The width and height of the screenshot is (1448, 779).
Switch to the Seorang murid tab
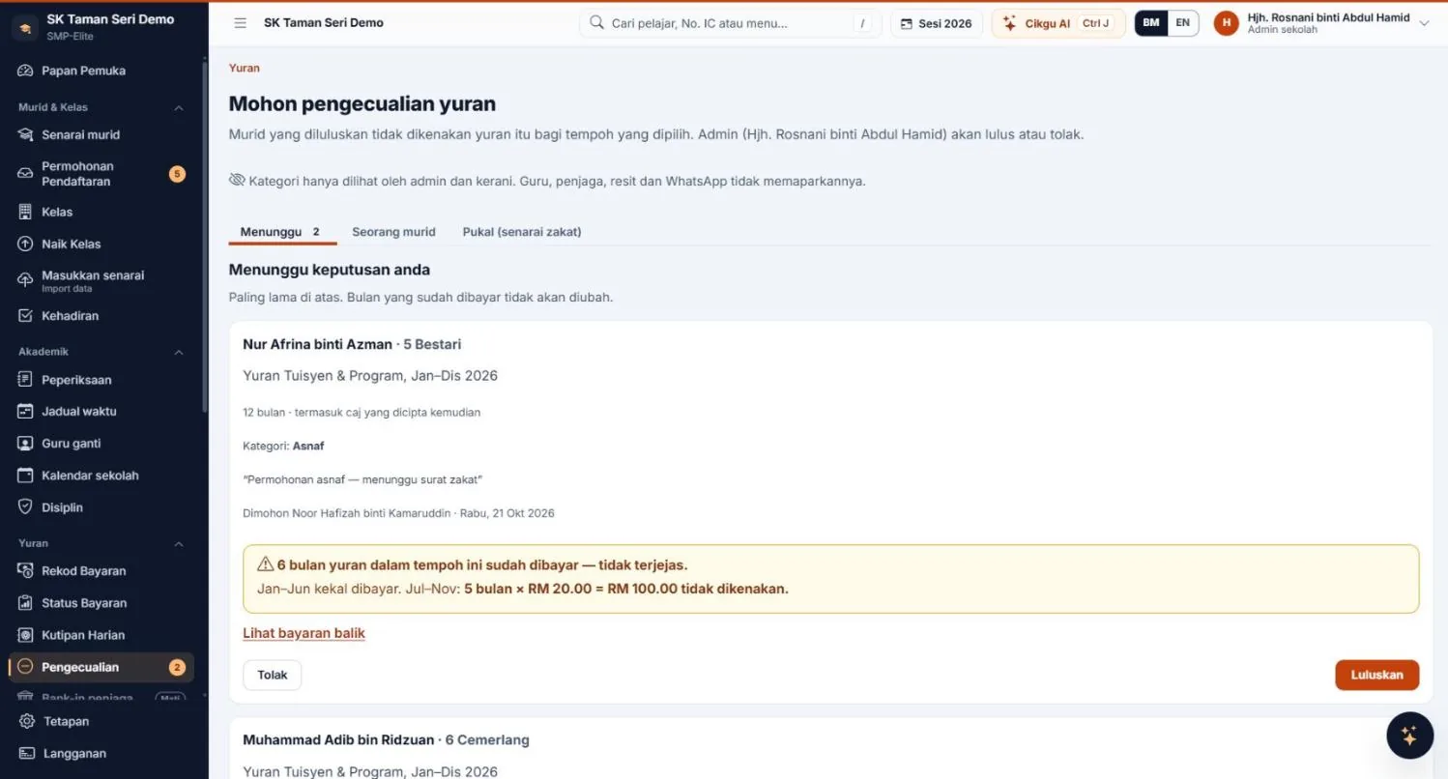[x=393, y=232]
